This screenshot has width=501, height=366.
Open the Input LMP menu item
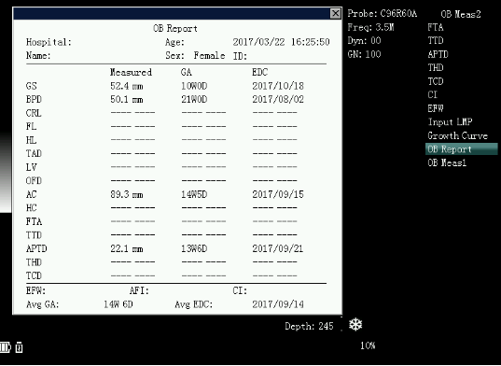450,122
